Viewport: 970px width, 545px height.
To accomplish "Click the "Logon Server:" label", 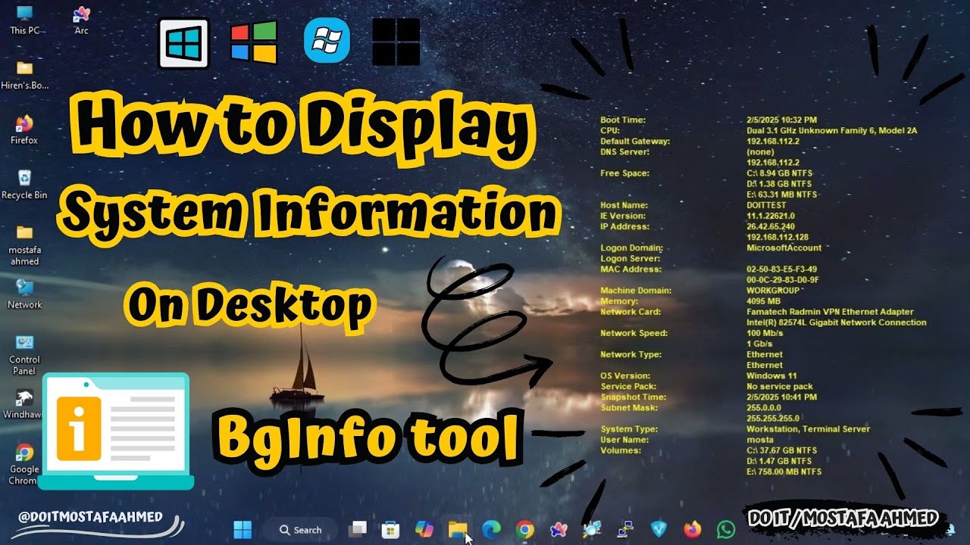I will 630,259.
